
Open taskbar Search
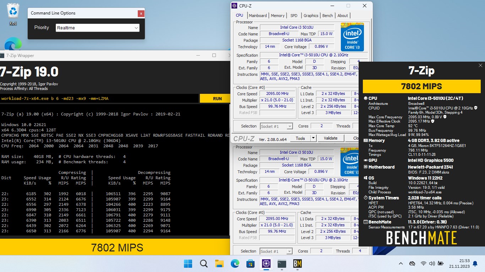(x=203, y=263)
